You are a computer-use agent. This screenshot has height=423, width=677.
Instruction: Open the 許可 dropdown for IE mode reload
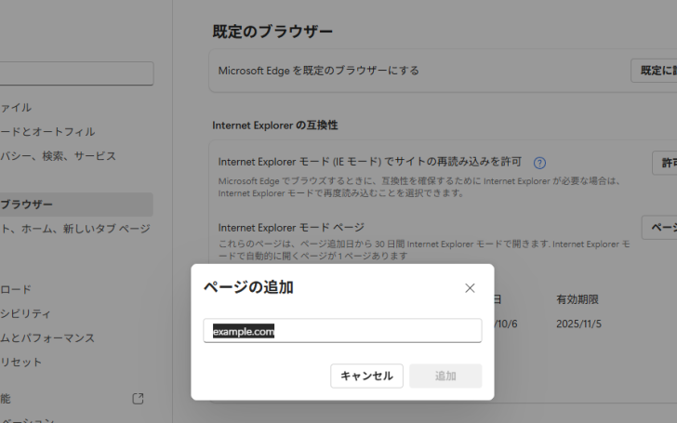[x=664, y=163]
